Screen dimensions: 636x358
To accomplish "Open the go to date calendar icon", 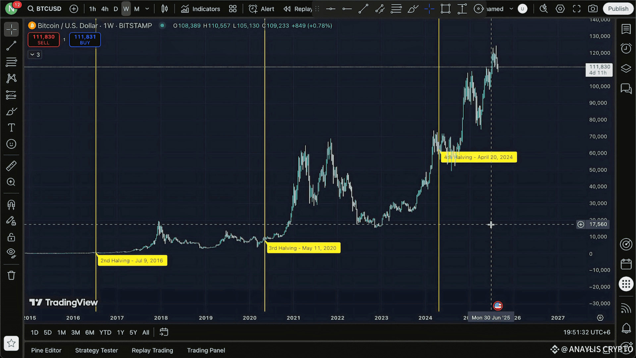I will tap(164, 332).
